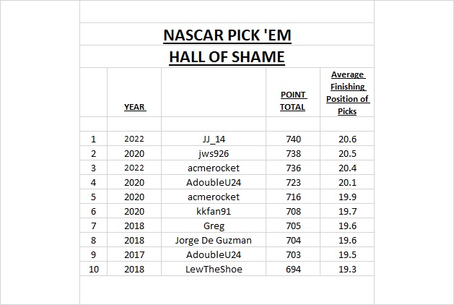Click the Average Finishing Position of Picks header

click(346, 93)
